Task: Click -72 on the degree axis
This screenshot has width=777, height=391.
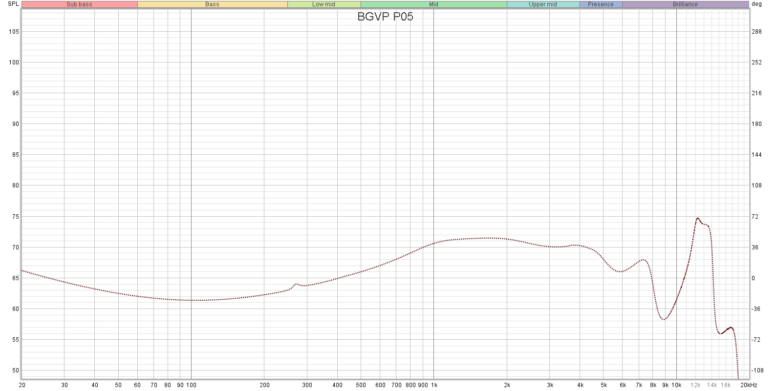Action: (756, 340)
